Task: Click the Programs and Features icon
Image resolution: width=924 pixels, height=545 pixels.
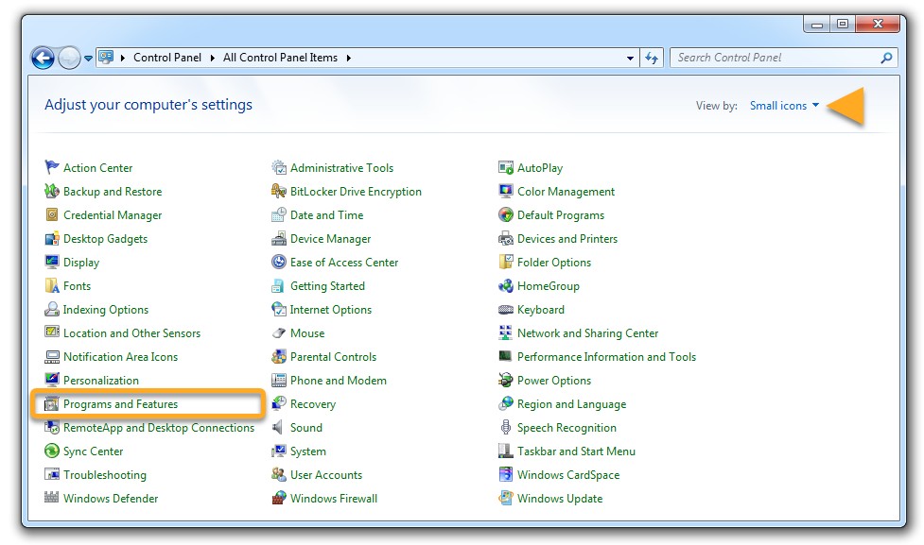Action: click(x=52, y=404)
